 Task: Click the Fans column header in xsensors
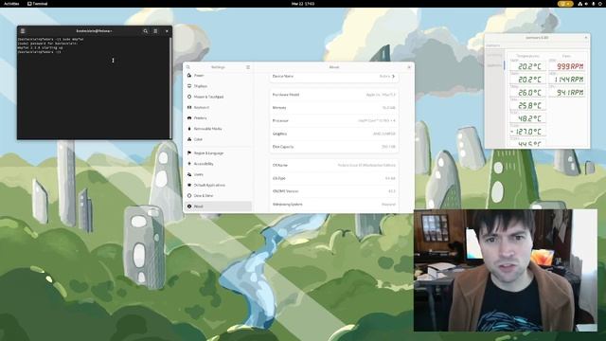click(566, 56)
